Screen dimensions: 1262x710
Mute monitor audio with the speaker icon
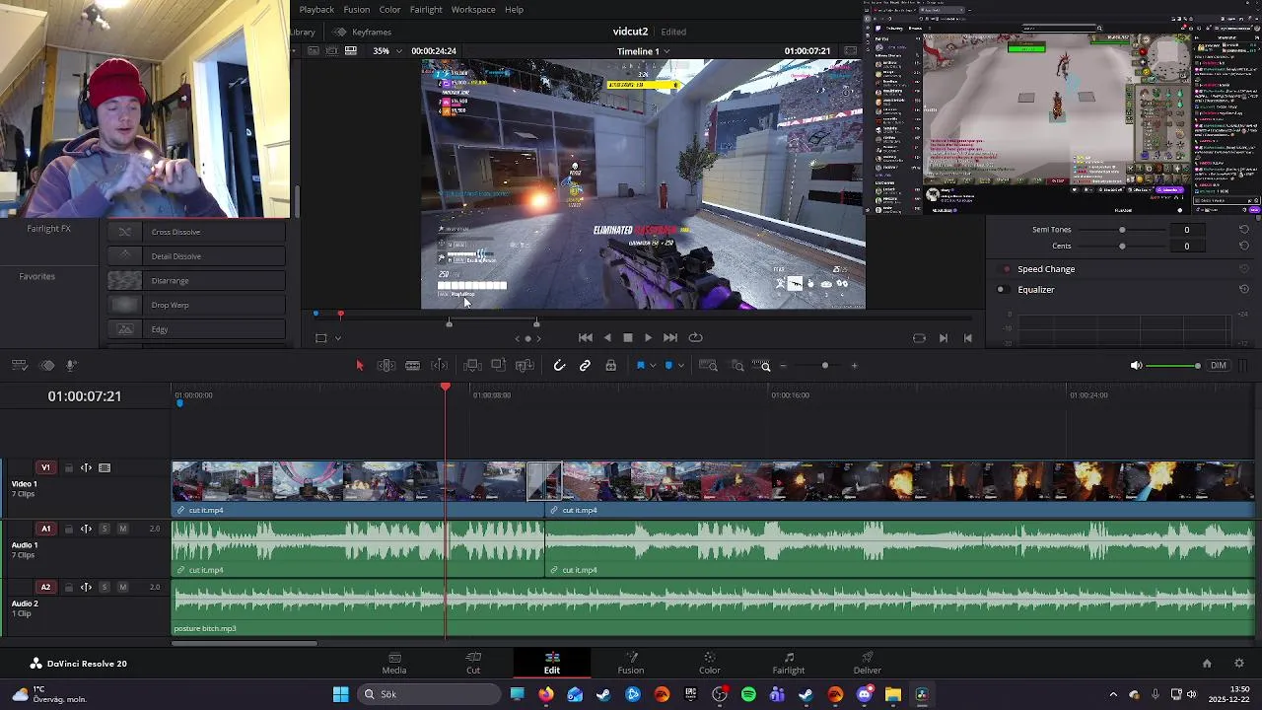pos(1136,366)
